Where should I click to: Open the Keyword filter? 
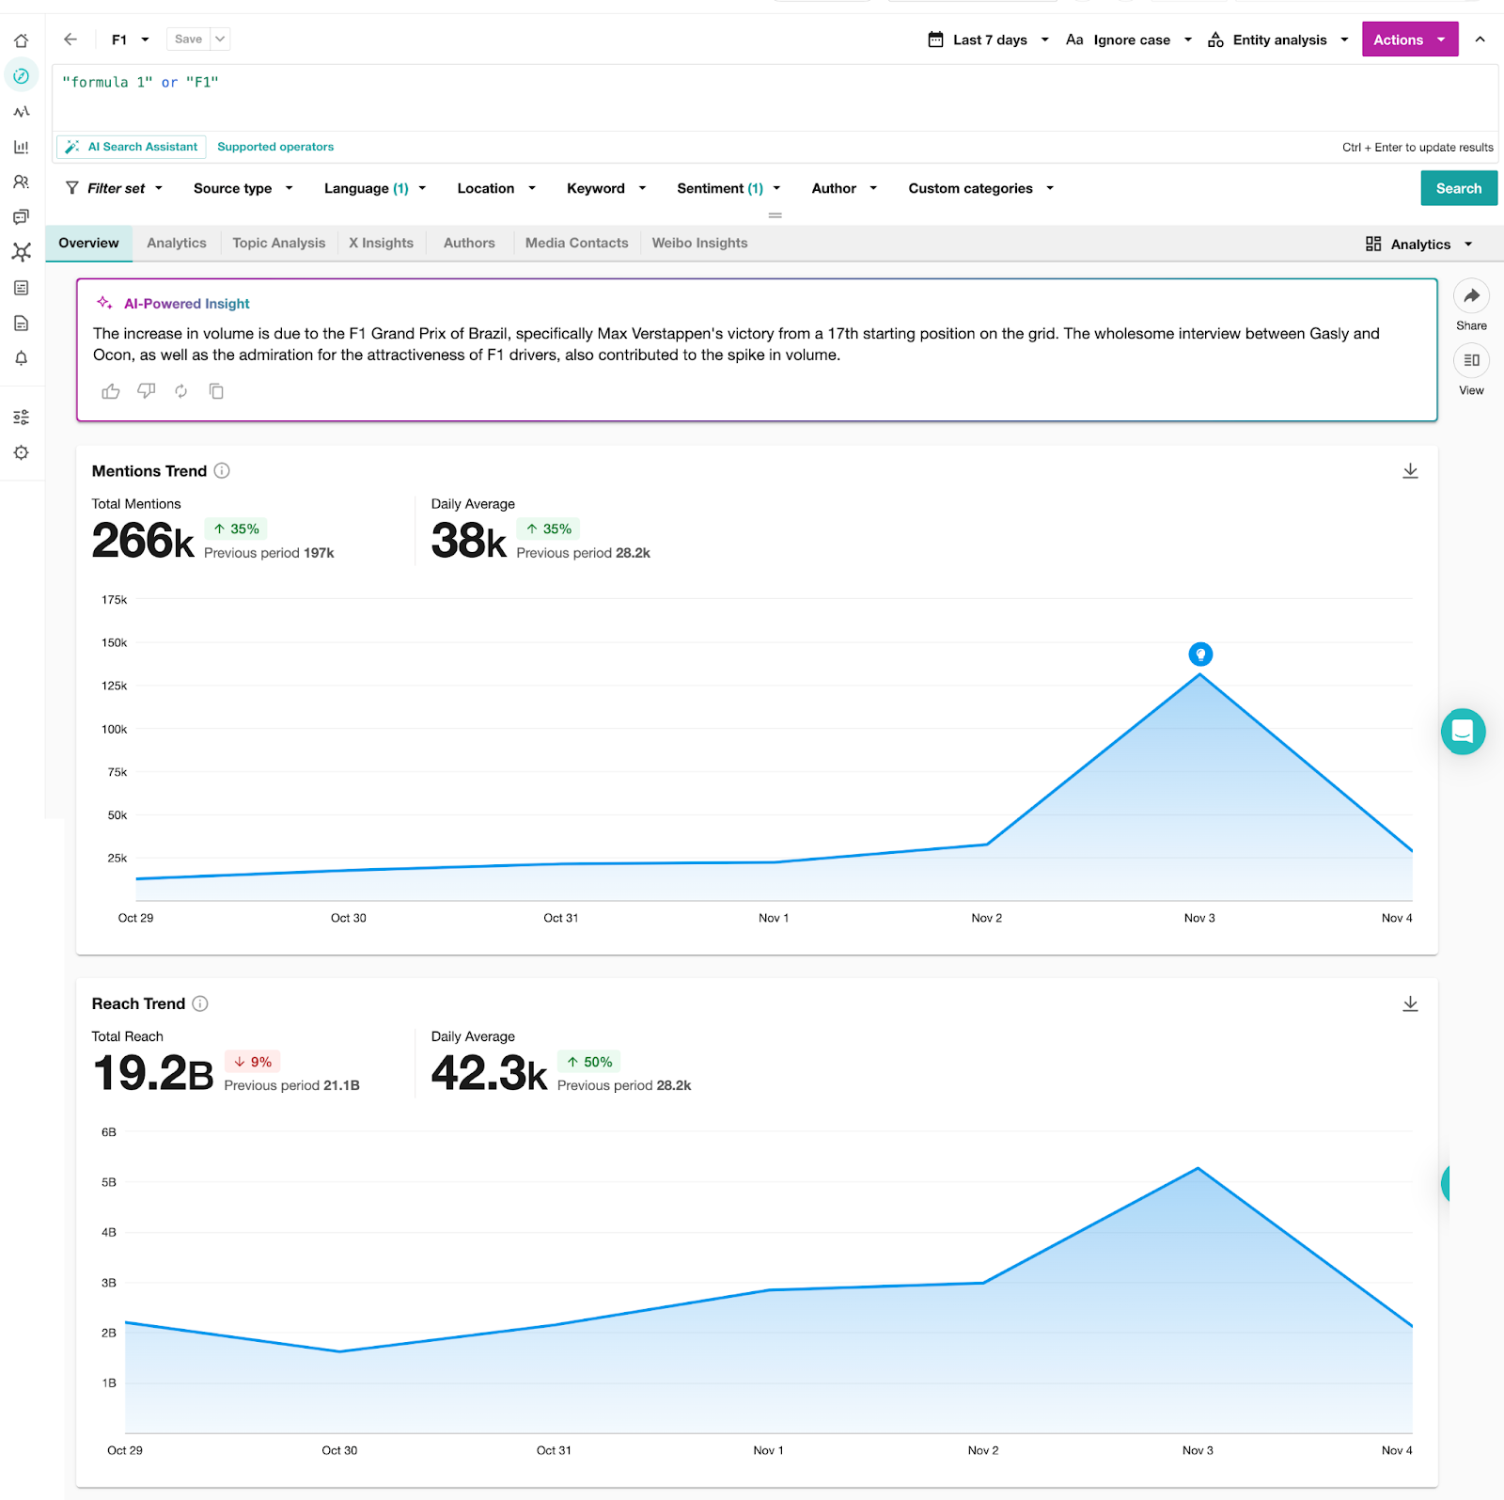[x=606, y=189]
